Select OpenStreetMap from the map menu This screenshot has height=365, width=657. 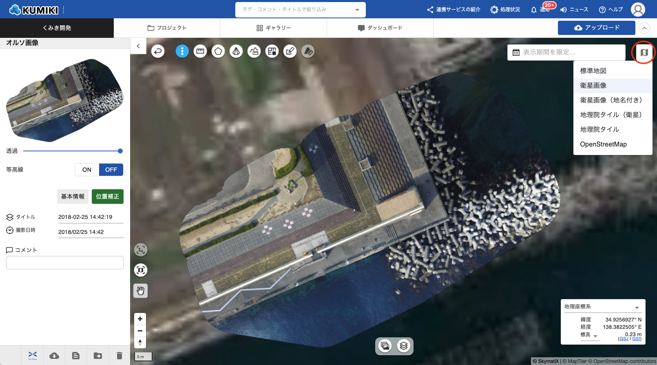tap(603, 144)
